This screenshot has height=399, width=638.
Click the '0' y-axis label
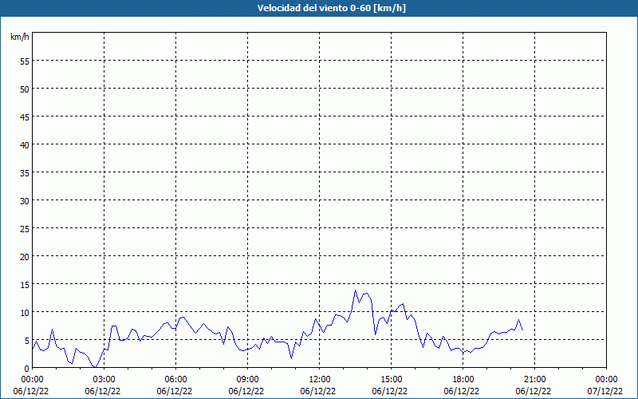pos(27,369)
